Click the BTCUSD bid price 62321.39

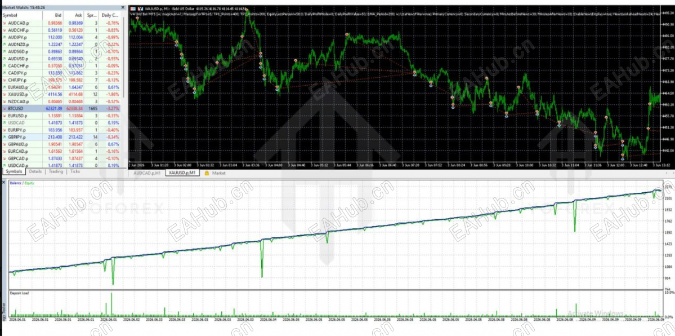coord(54,108)
